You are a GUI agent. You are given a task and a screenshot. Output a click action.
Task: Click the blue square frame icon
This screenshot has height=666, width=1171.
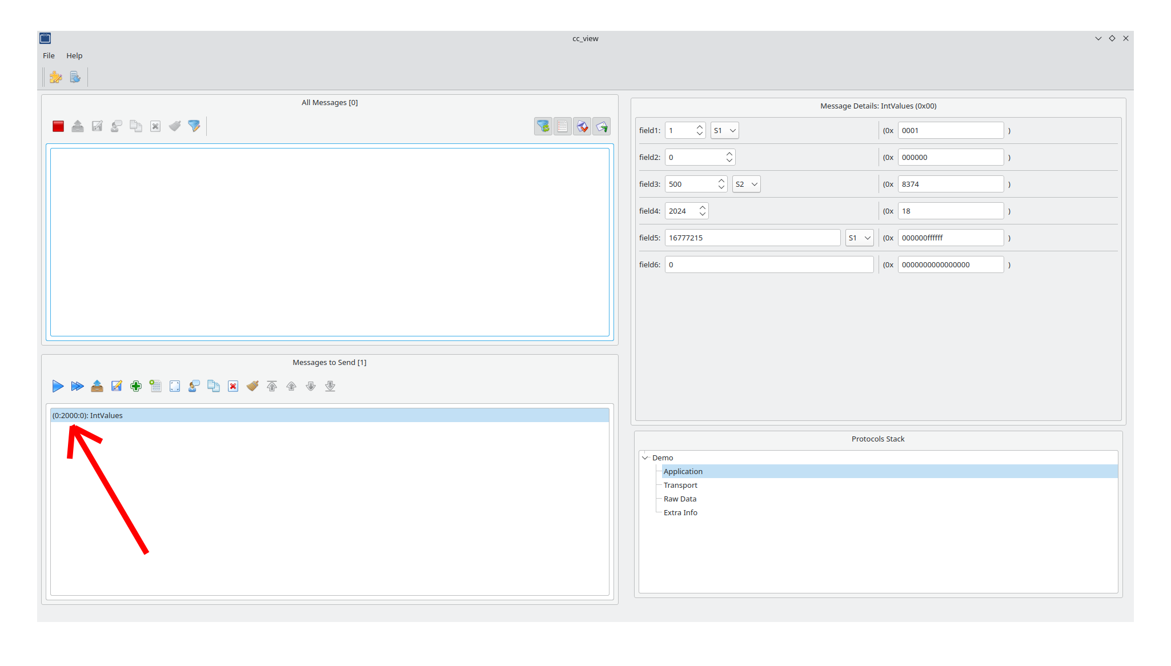175,386
